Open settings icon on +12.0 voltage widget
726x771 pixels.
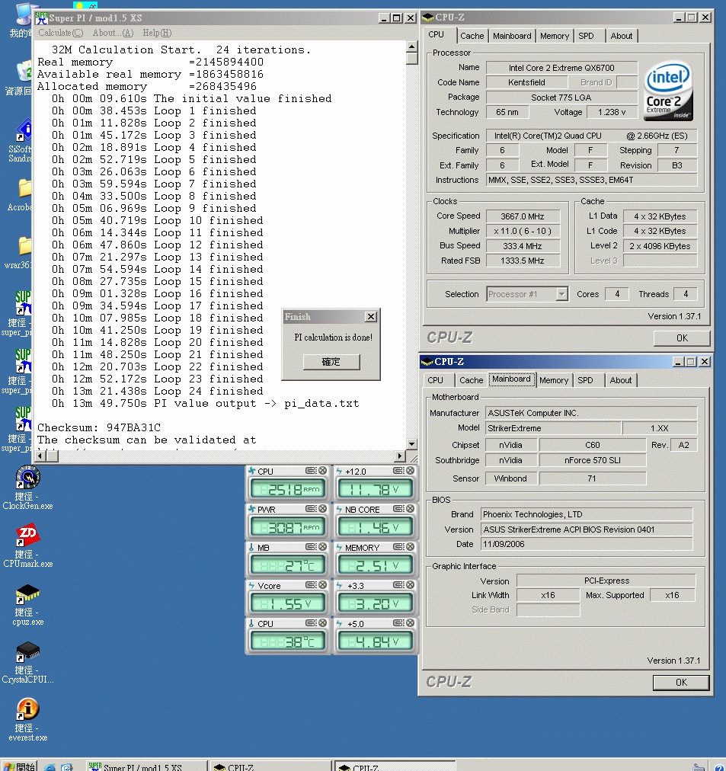[x=398, y=471]
